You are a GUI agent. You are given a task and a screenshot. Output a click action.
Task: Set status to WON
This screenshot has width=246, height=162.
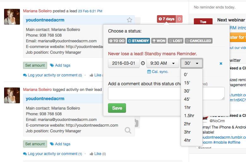coord(159,41)
